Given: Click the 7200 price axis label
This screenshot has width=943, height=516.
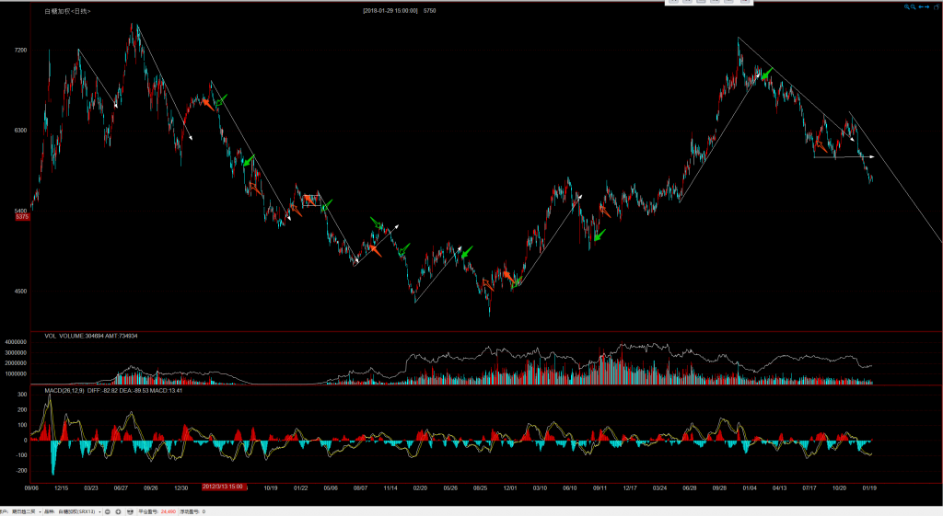Looking at the screenshot, I should [20, 50].
